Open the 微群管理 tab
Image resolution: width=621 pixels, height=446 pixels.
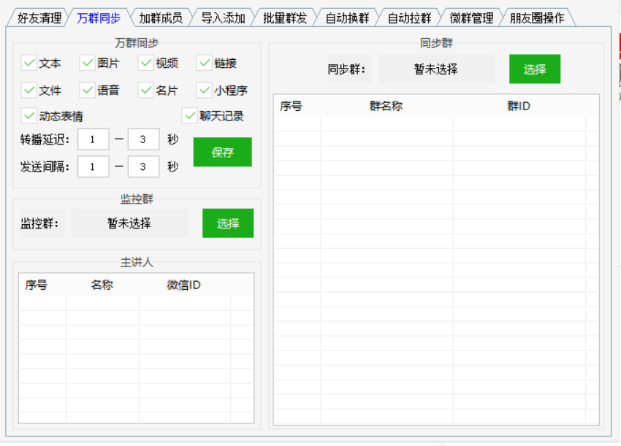coord(471,18)
